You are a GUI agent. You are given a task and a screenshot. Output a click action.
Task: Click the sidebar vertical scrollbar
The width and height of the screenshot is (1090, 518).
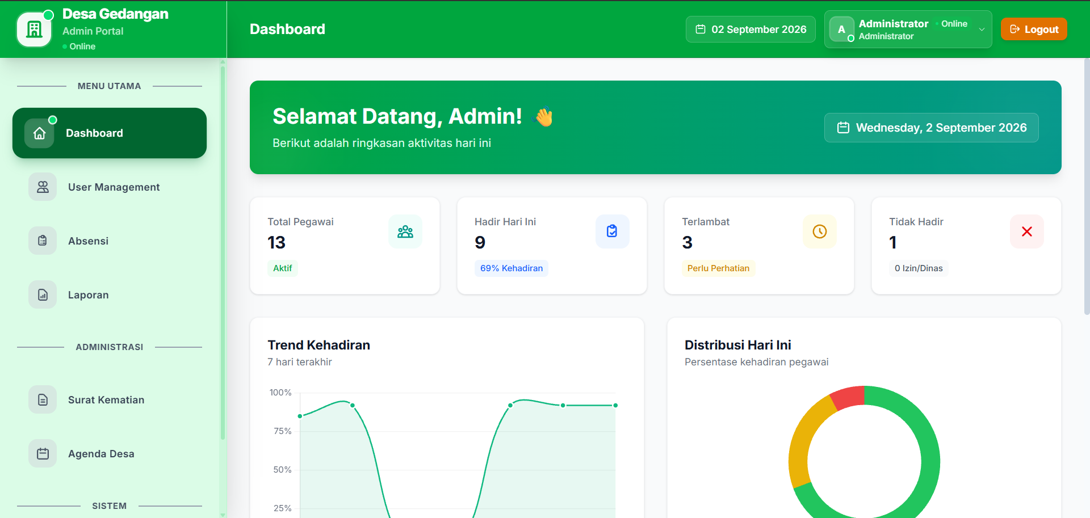point(223,252)
